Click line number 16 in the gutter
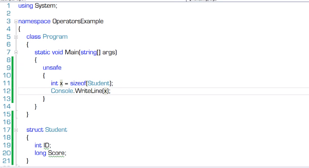 click(7, 122)
